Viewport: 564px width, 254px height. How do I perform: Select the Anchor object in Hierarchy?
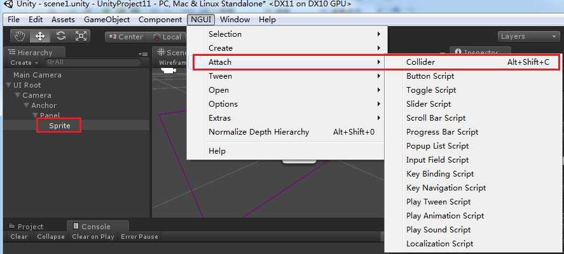44,105
